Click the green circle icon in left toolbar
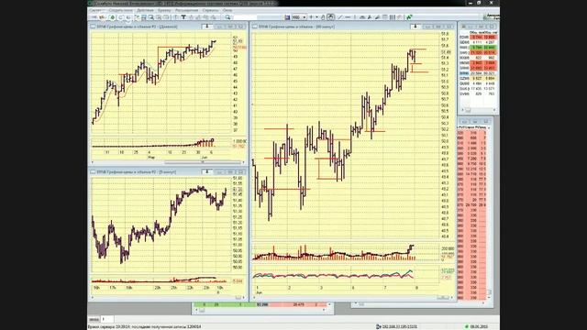The height and width of the screenshot is (330, 587). coord(112,17)
